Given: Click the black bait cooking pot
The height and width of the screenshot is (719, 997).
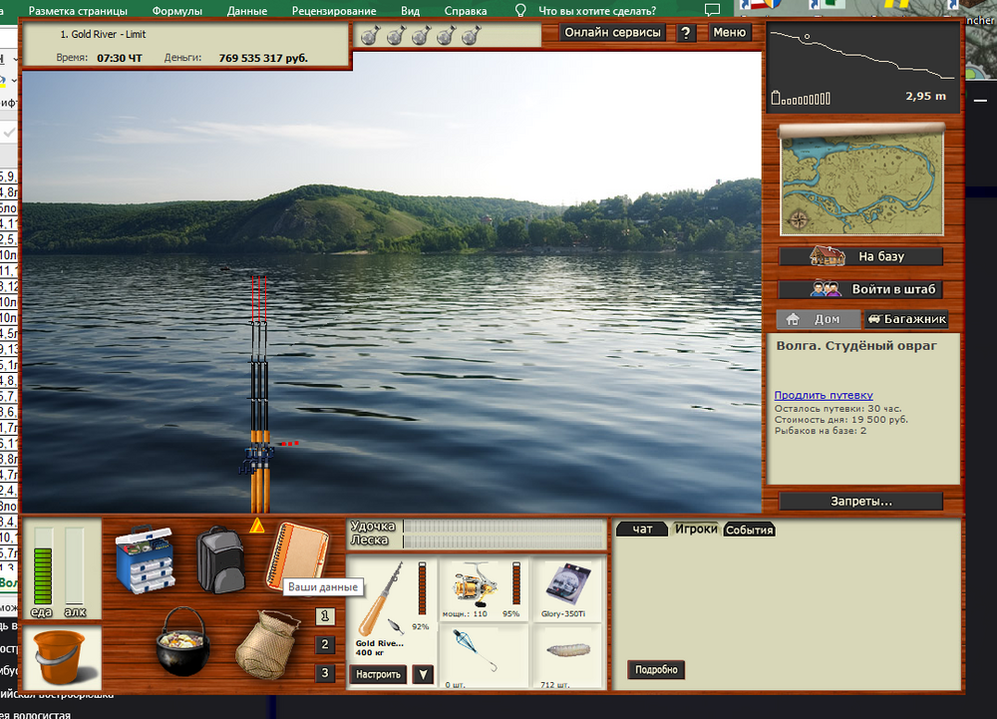Looking at the screenshot, I should click(x=180, y=641).
